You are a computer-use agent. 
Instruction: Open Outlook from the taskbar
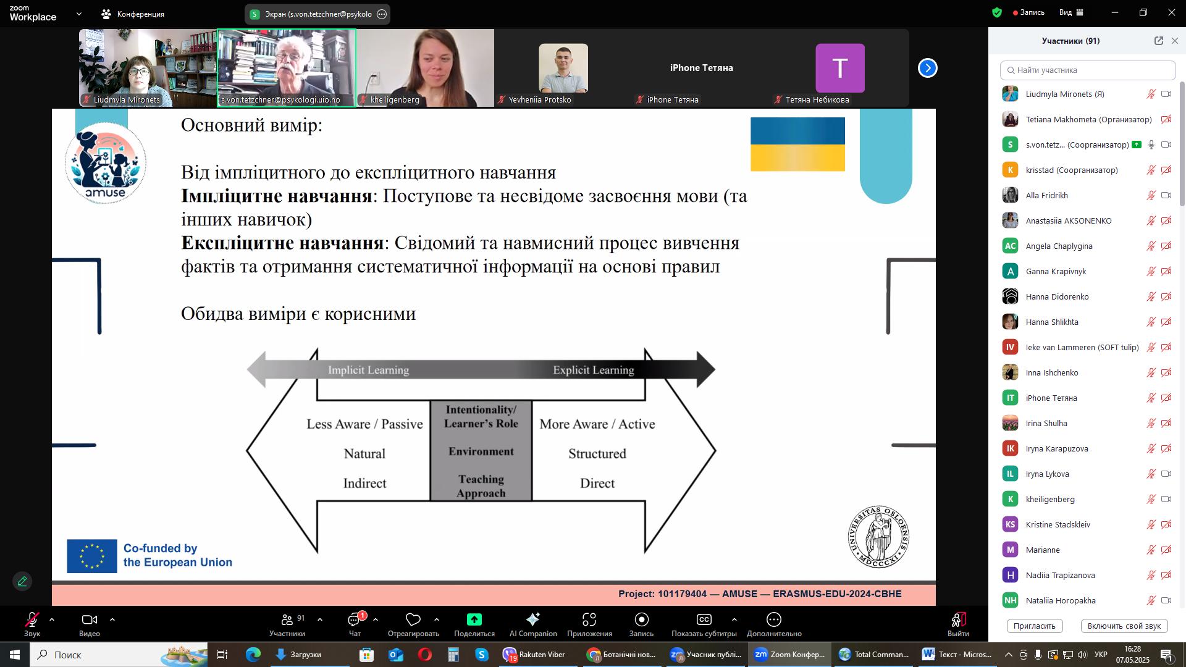tap(396, 655)
